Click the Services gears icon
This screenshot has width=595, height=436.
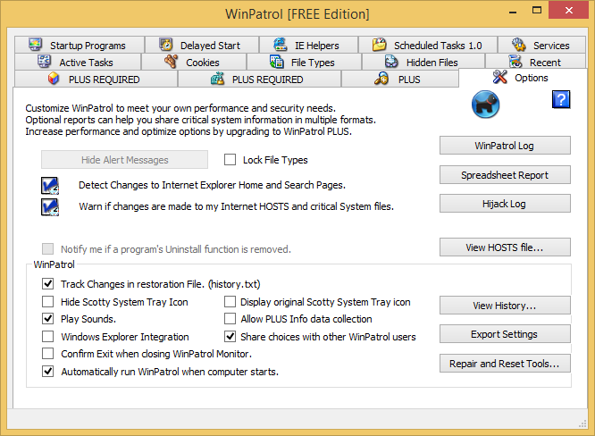pyautogui.click(x=519, y=45)
